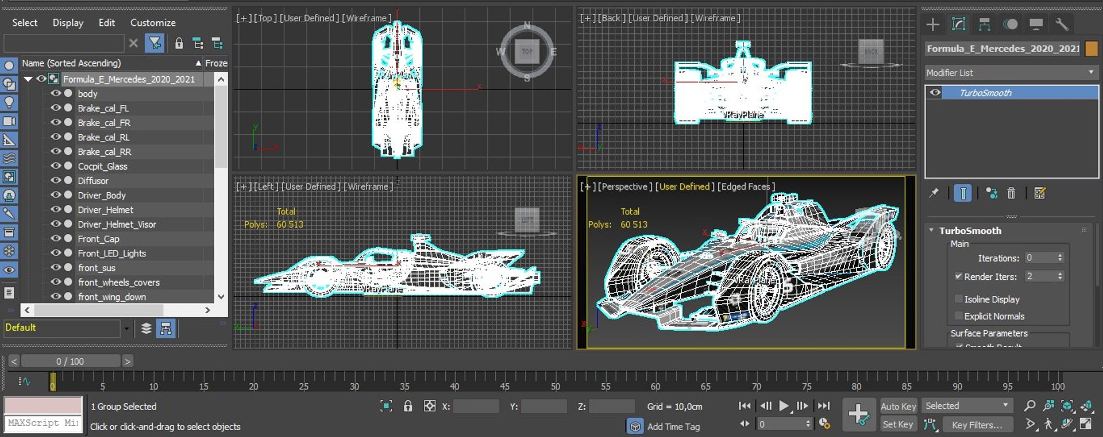
Task: Open Key Filters dialog button
Action: click(x=977, y=425)
